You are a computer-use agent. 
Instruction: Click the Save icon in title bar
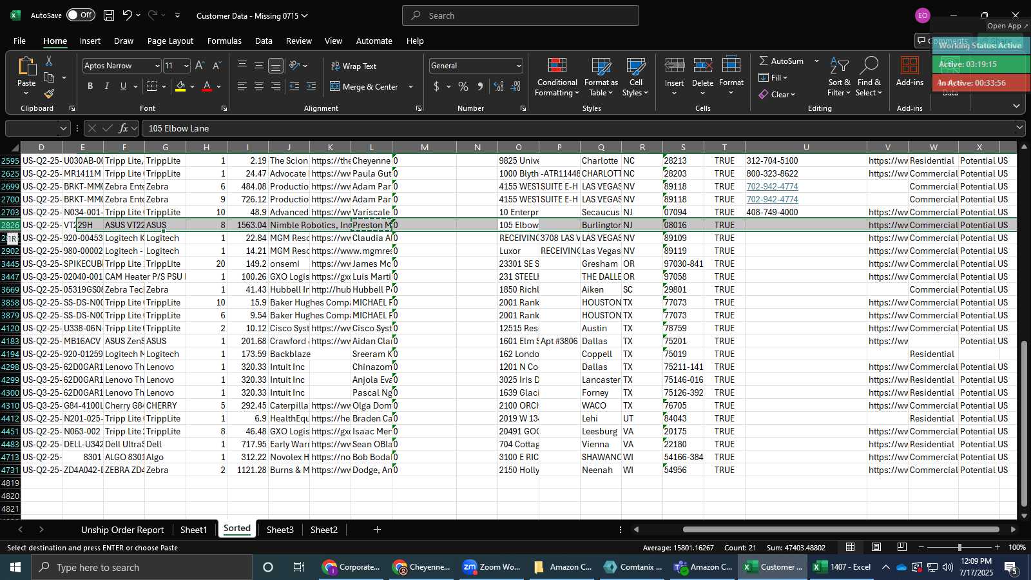[x=109, y=15]
